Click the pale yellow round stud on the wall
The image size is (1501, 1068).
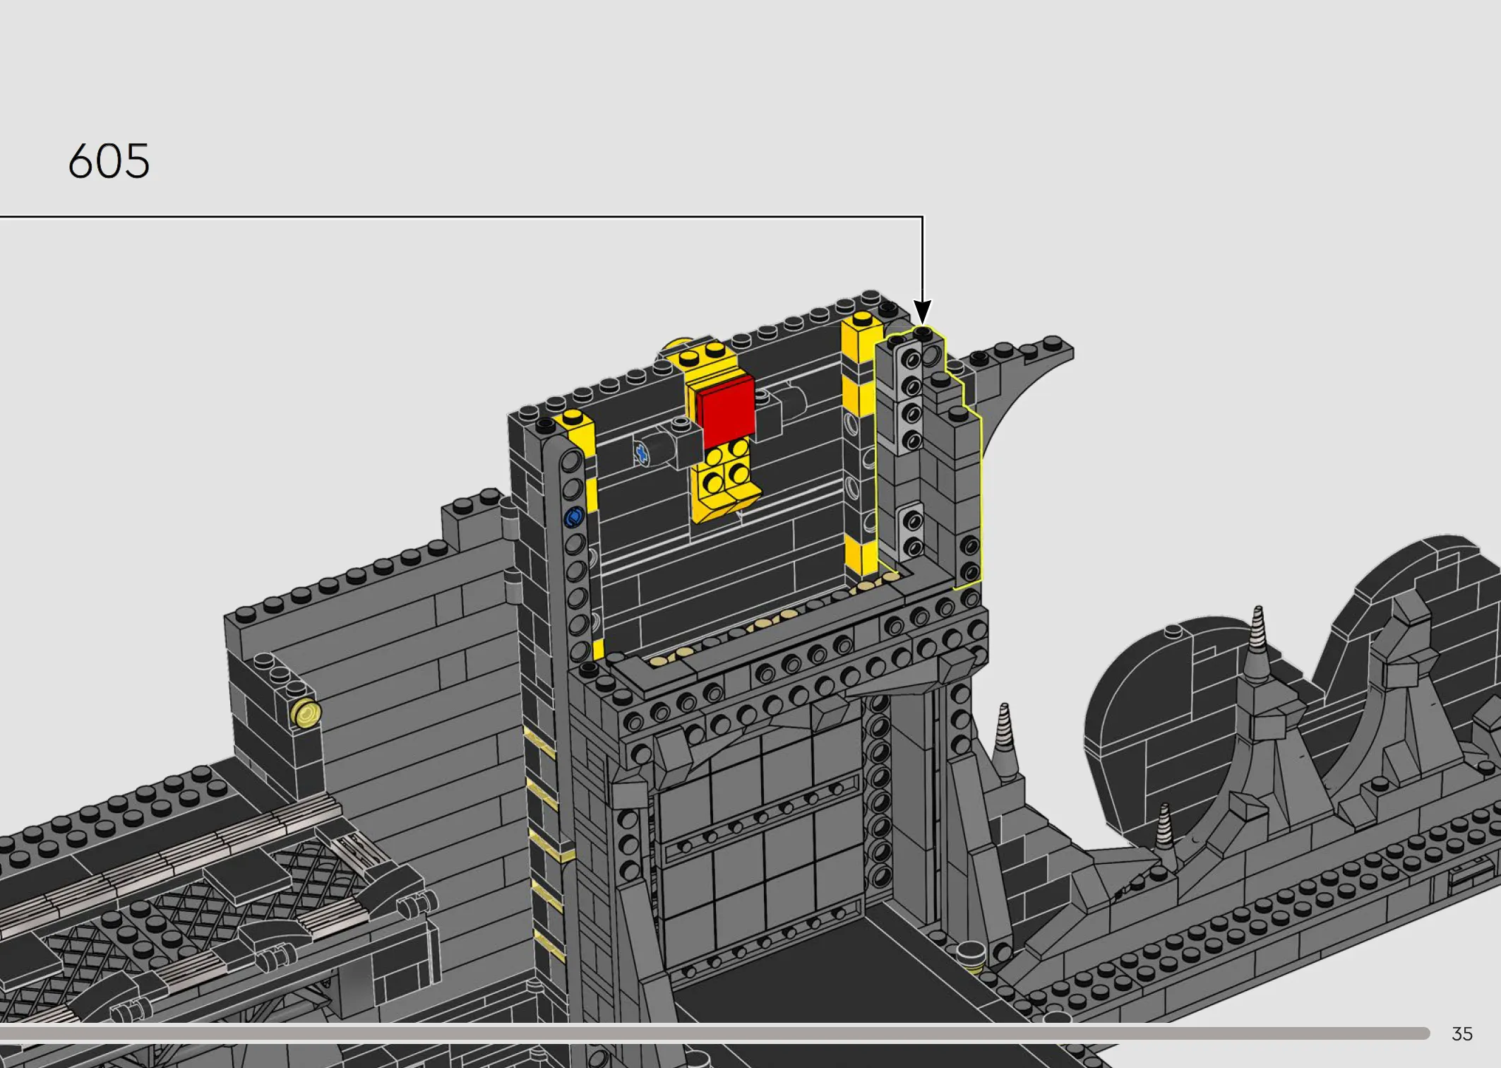pyautogui.click(x=306, y=713)
